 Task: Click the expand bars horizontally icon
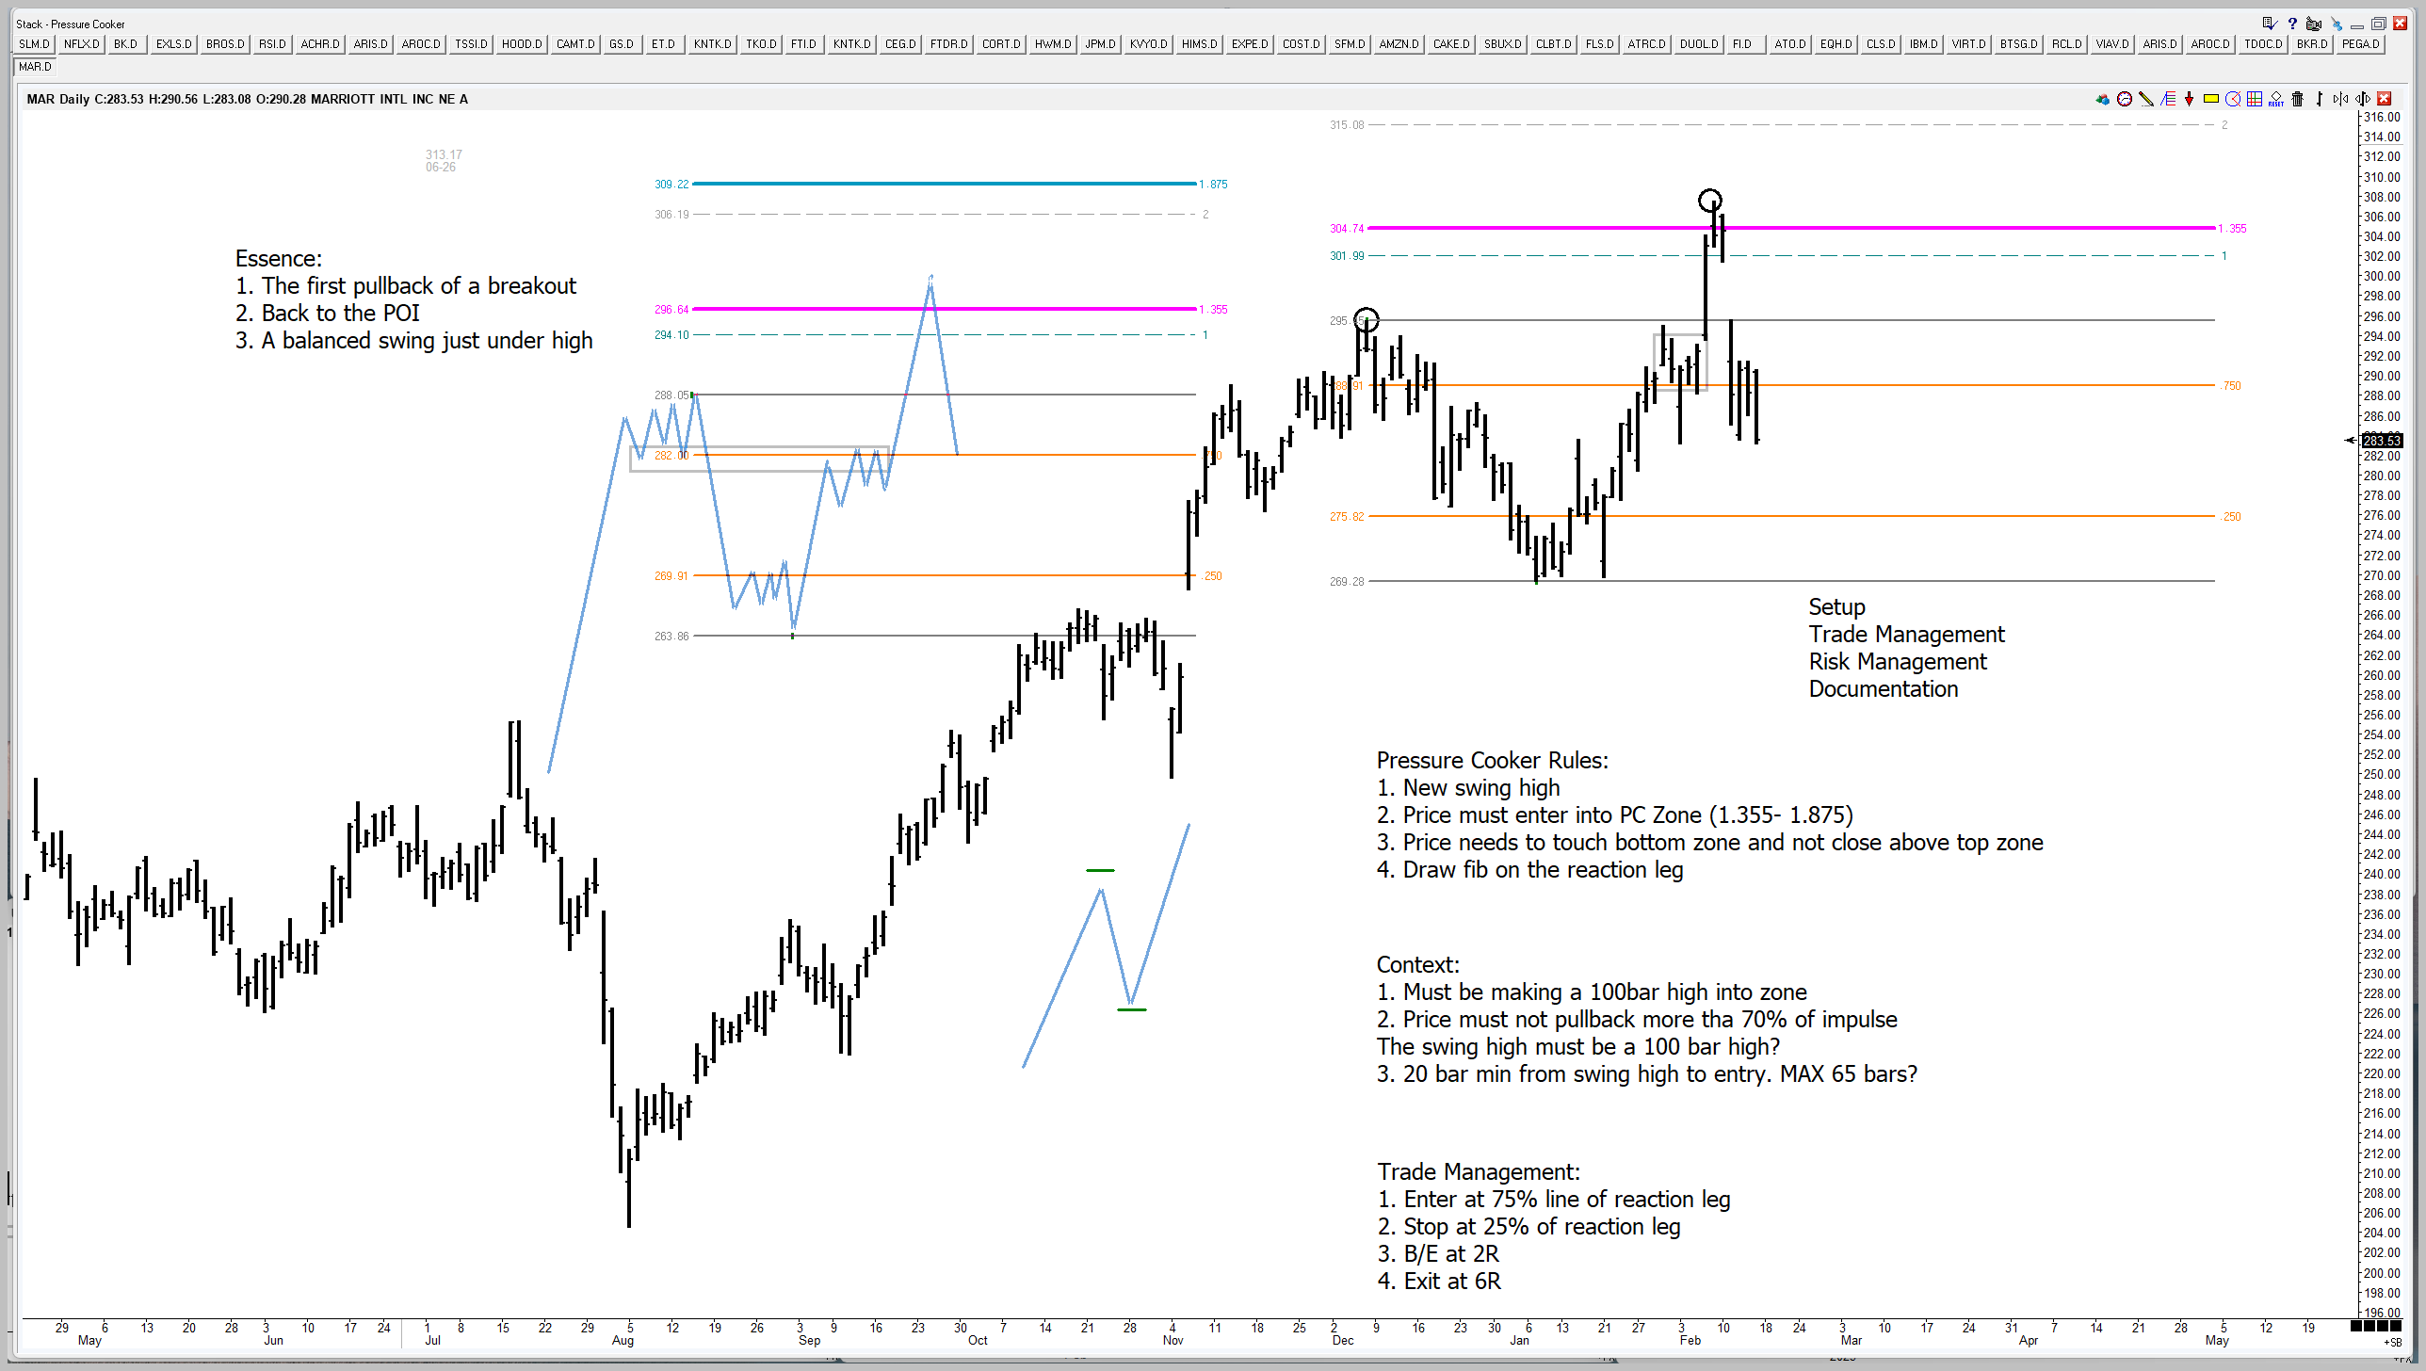2363,99
